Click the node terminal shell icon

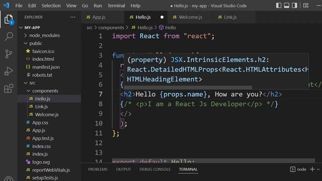point(293,169)
